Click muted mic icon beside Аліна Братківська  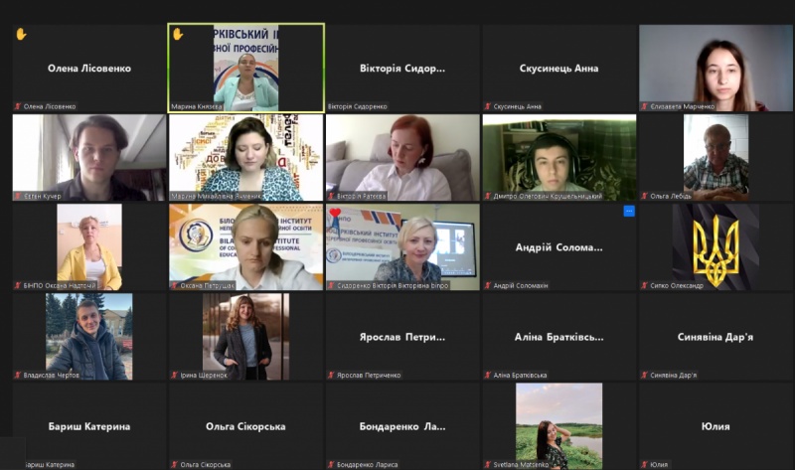(489, 376)
